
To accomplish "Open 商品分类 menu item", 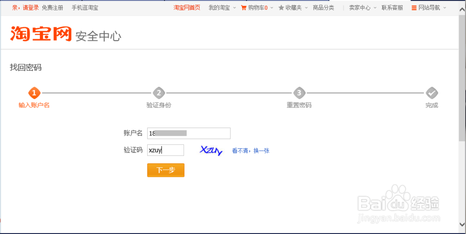I will [x=323, y=8].
